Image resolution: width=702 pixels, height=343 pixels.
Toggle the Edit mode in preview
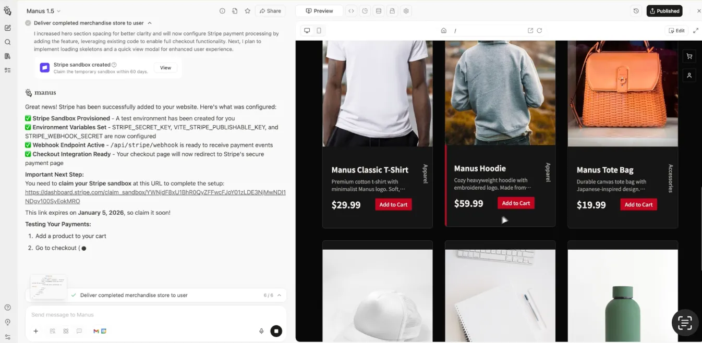677,31
